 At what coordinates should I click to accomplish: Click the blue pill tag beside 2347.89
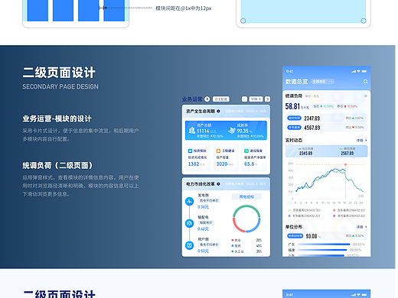coord(294,118)
